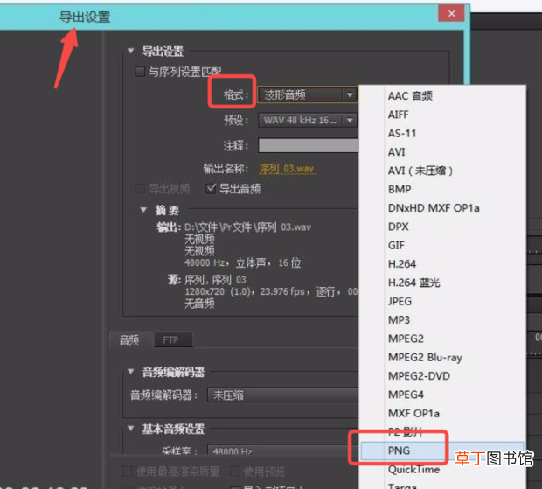Open the 音频编解码器 dropdown showing 未压缩
Image resolution: width=542 pixels, height=489 pixels.
point(282,395)
